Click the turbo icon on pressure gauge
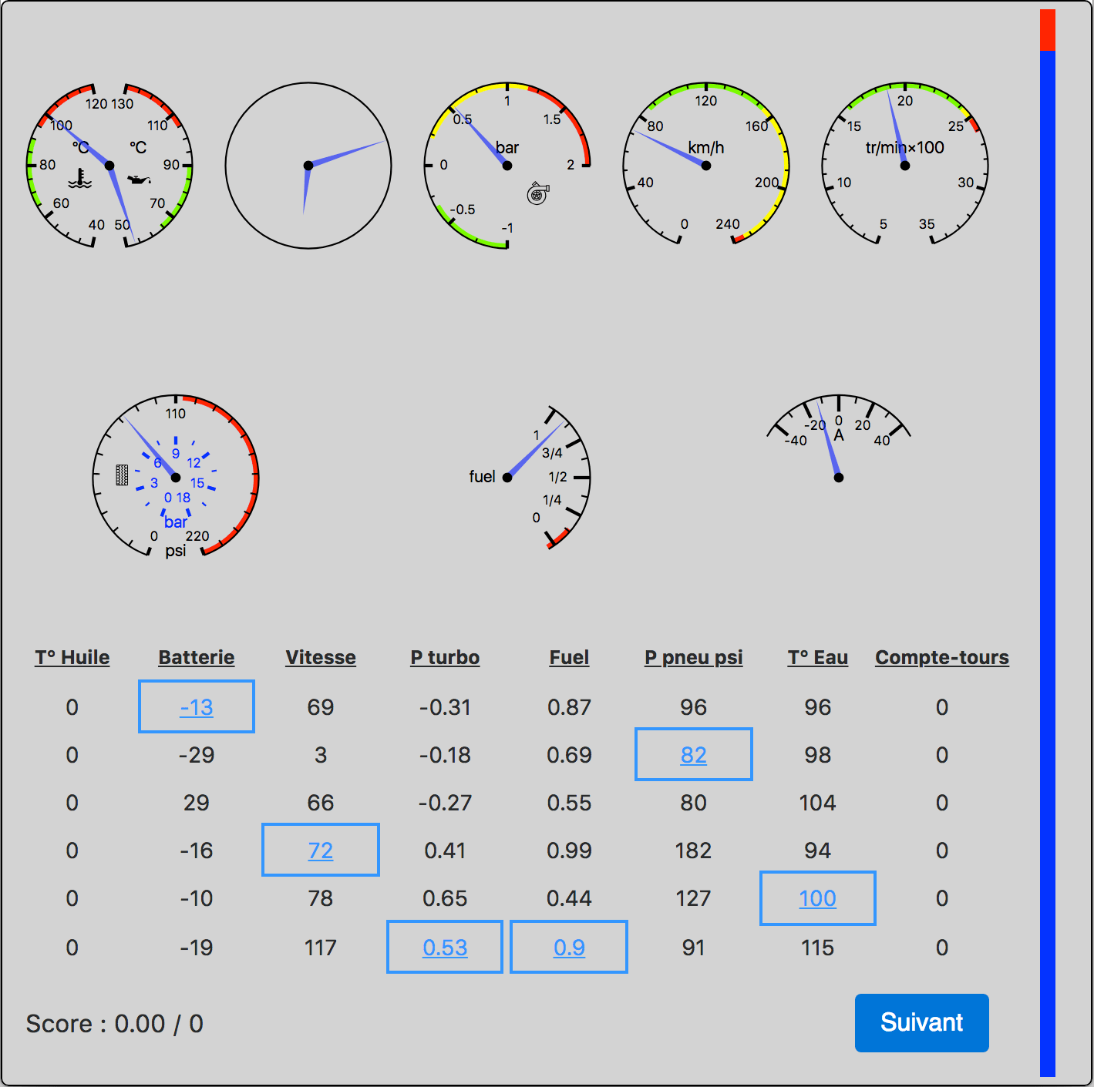Viewport: 1094px width, 1087px height. pyautogui.click(x=537, y=193)
